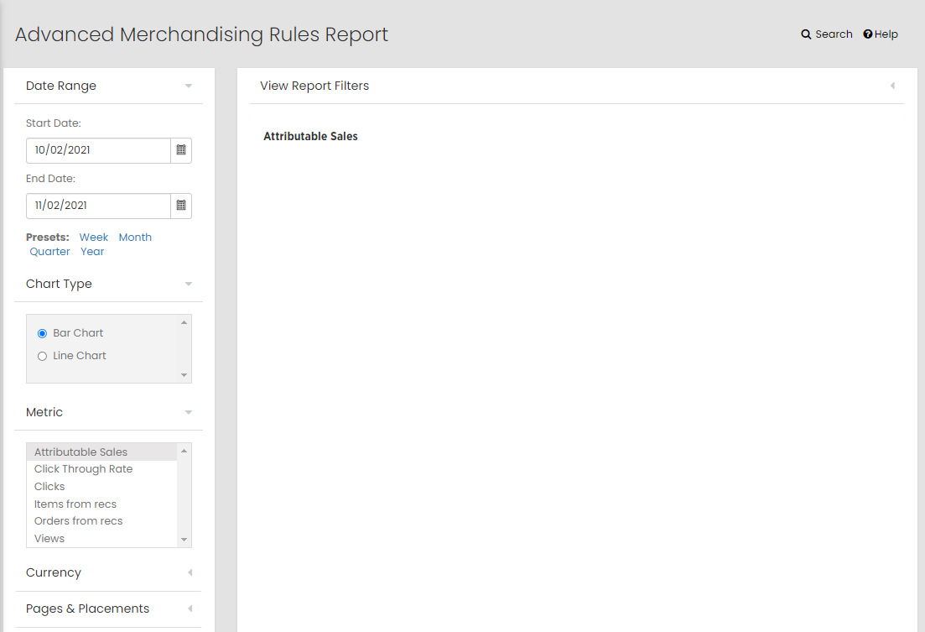Click the Start Date input field

(98, 150)
